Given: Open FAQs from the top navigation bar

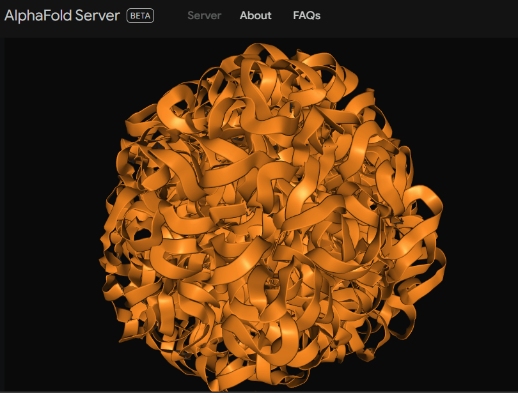Looking at the screenshot, I should coord(306,16).
